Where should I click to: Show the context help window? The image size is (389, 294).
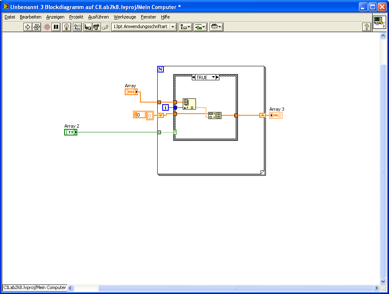[366, 27]
